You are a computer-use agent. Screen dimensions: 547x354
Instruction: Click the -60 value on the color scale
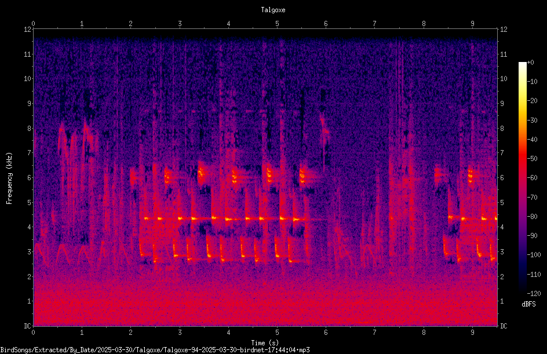(x=532, y=178)
